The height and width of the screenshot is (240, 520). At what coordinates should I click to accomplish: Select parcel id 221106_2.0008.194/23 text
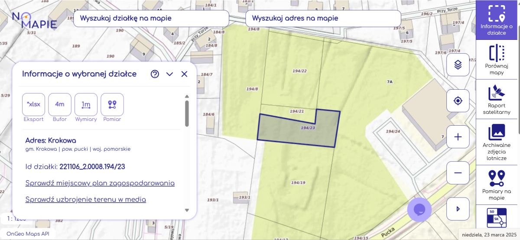(x=92, y=166)
